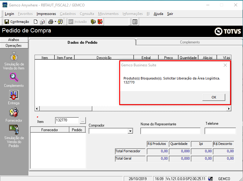The height and width of the screenshot is (181, 243).
Task: Switch to the Dados do Pedido tab
Action: (x=83, y=42)
